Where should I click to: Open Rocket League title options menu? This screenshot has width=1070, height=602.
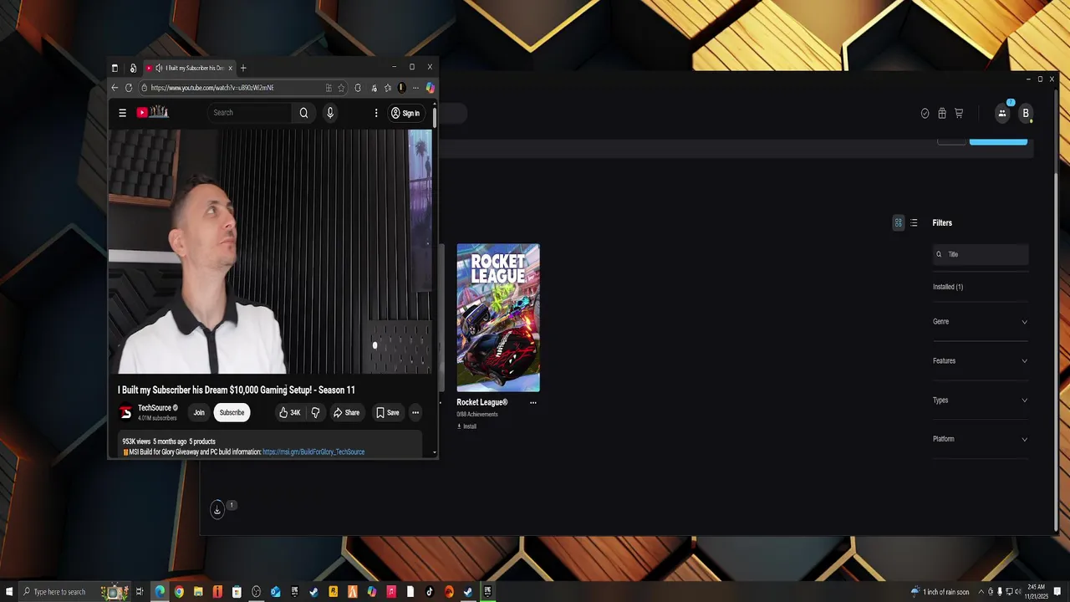pyautogui.click(x=532, y=402)
